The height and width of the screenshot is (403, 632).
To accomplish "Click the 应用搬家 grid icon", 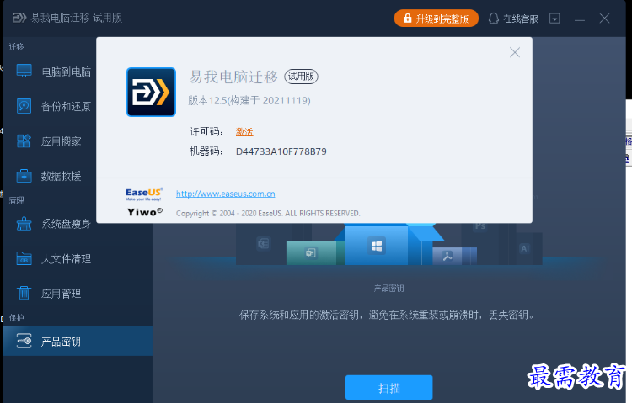I will click(24, 141).
